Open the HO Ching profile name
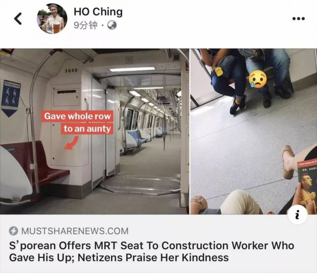 click(98, 12)
